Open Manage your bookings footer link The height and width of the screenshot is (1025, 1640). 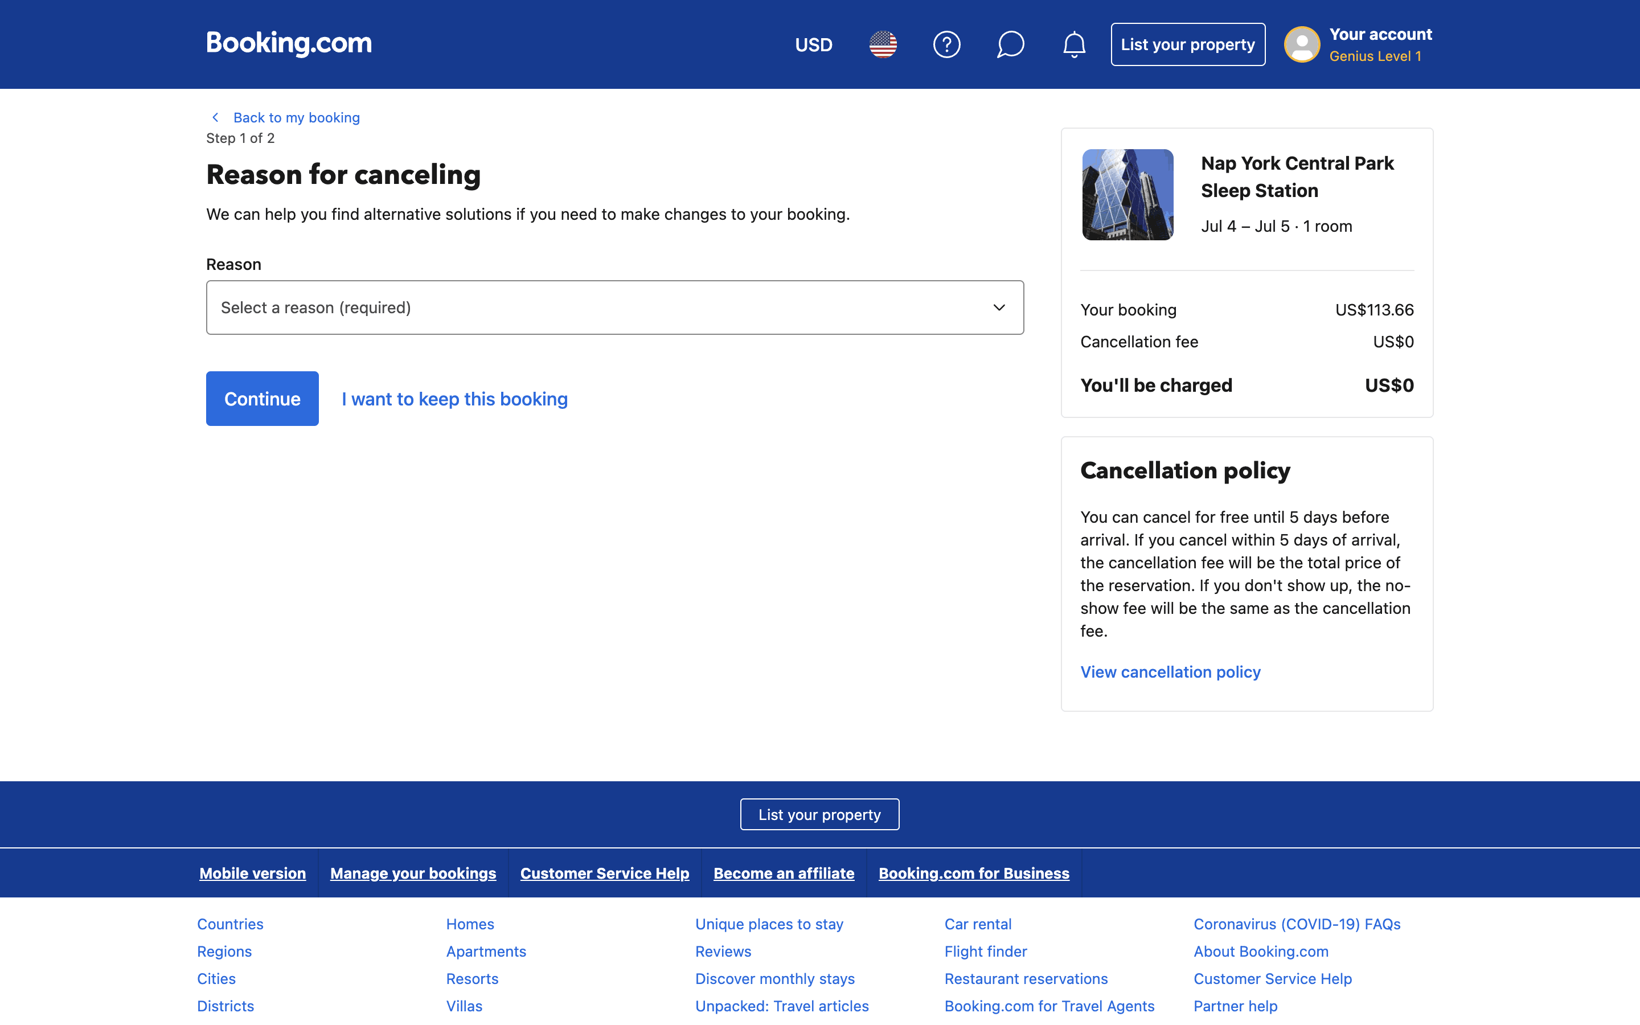coord(413,873)
